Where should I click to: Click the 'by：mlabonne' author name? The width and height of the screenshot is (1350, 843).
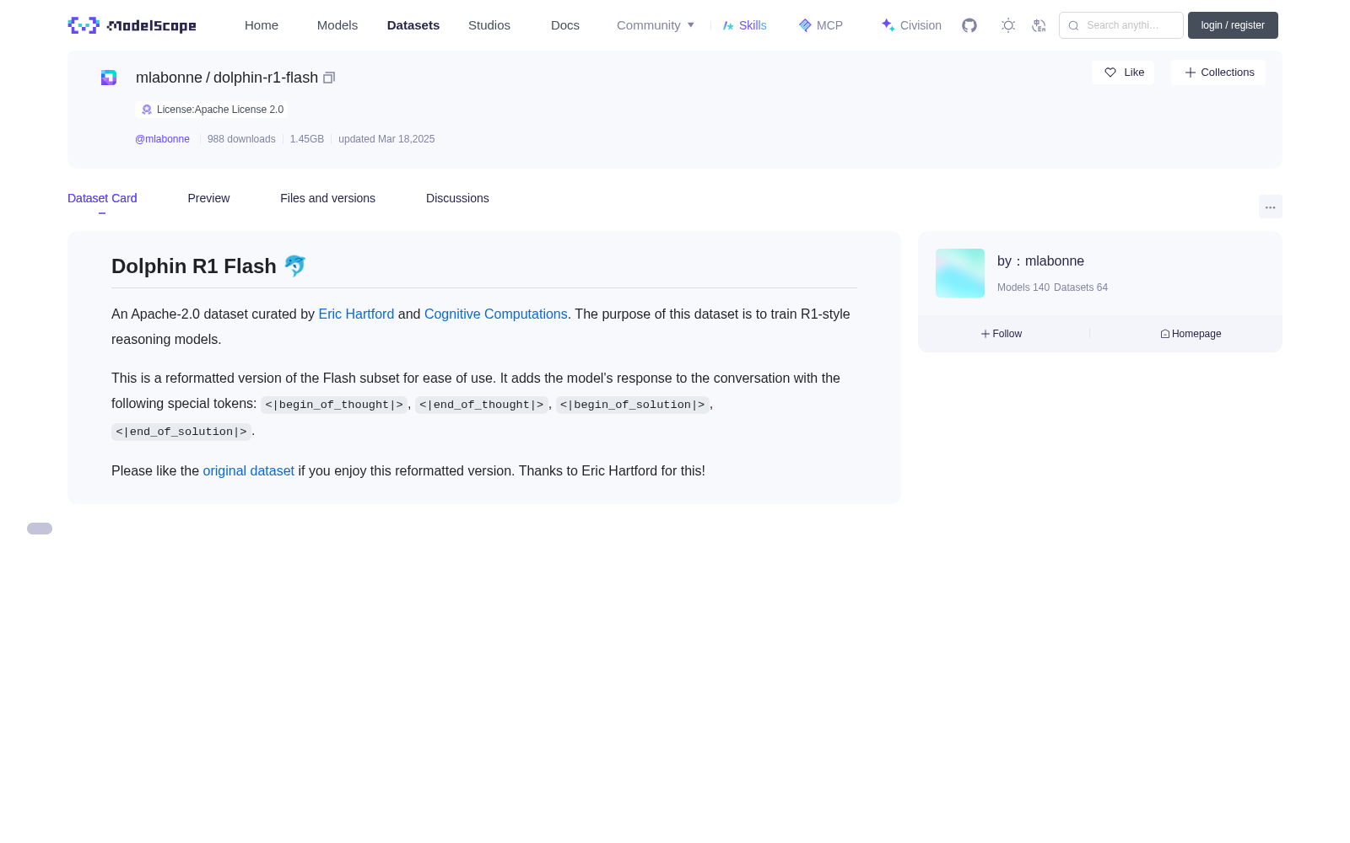[x=1040, y=261]
